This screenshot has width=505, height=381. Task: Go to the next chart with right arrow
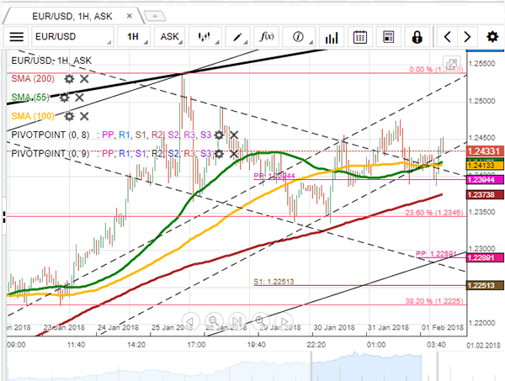click(469, 36)
